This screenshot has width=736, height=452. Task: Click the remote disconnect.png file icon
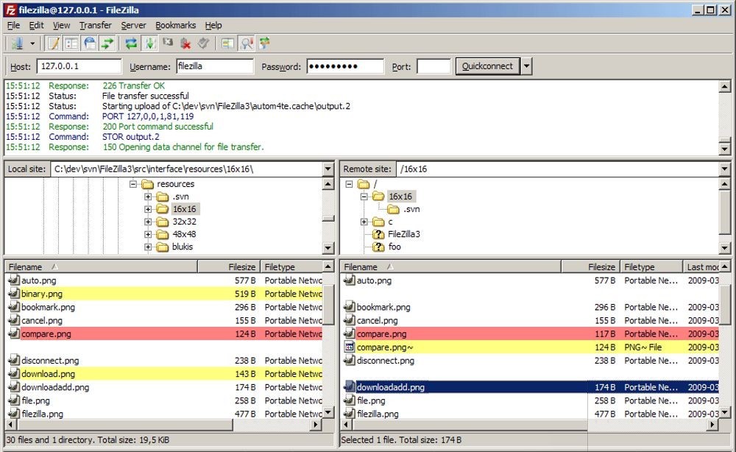(349, 361)
